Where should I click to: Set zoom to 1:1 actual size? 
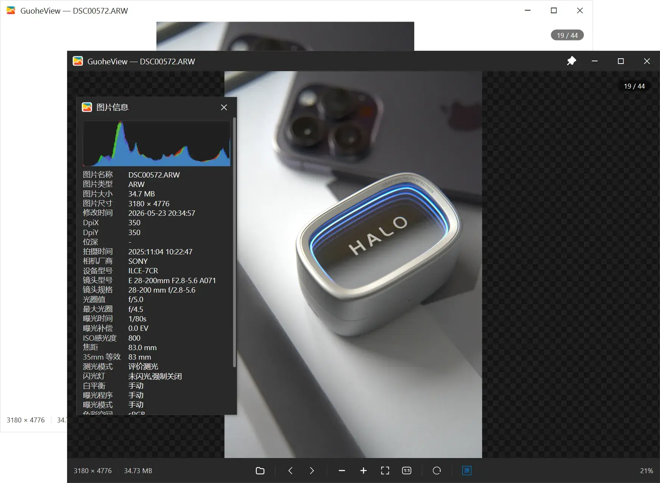tap(407, 471)
